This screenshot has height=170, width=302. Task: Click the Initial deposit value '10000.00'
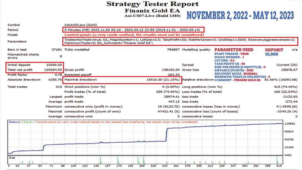pyautogui.click(x=54, y=65)
